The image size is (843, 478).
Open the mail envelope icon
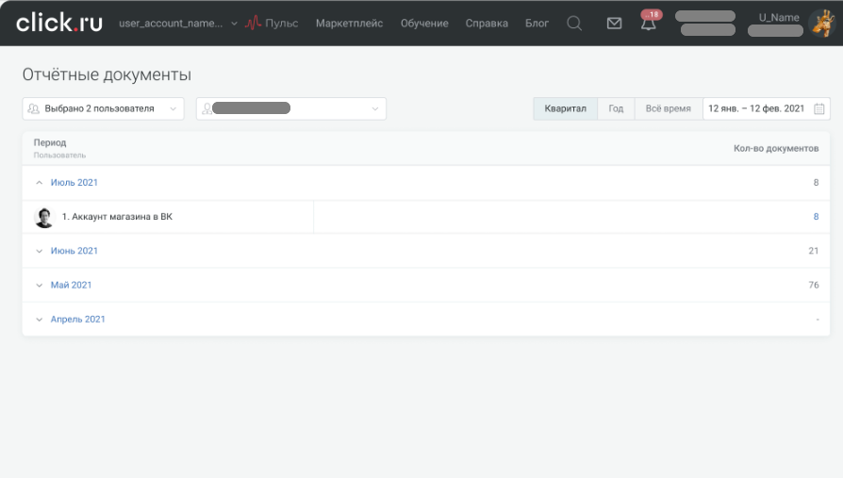click(x=614, y=24)
